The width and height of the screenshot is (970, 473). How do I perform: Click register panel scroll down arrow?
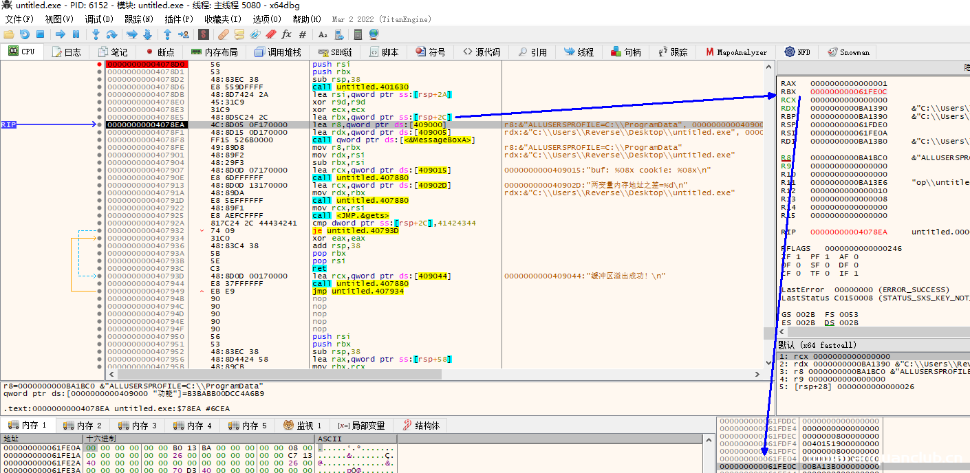pos(770,362)
